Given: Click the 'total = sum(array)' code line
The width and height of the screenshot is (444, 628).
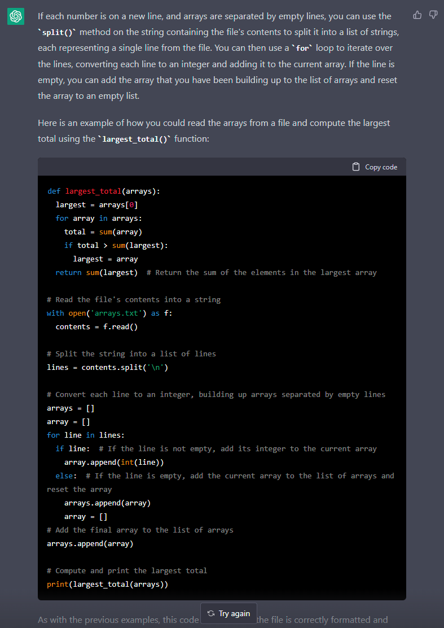Looking at the screenshot, I should (x=103, y=232).
